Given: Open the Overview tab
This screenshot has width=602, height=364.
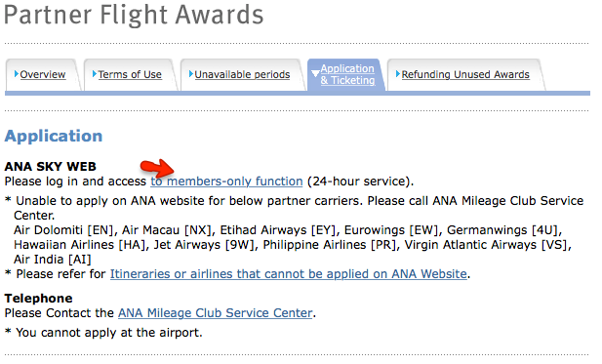Looking at the screenshot, I should (x=43, y=74).
